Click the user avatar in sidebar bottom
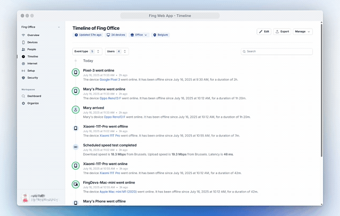 coord(25,198)
